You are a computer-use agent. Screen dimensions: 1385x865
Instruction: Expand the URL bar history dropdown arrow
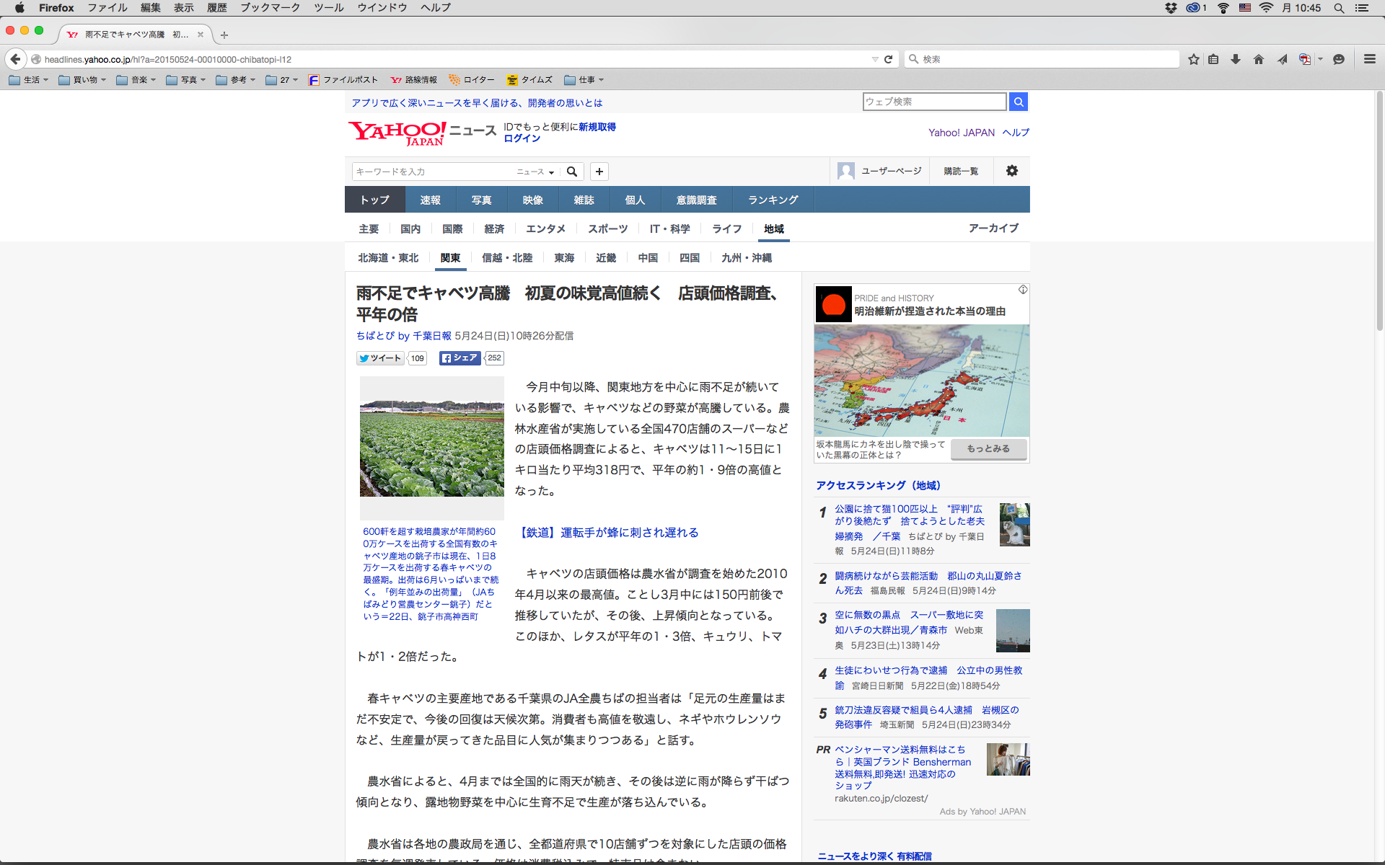pyautogui.click(x=874, y=59)
